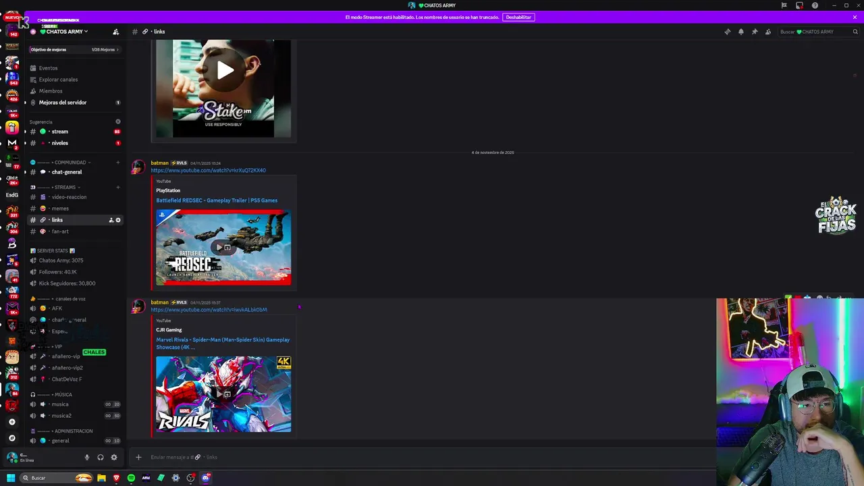
Task: Open user settings gear icon
Action: (x=114, y=458)
